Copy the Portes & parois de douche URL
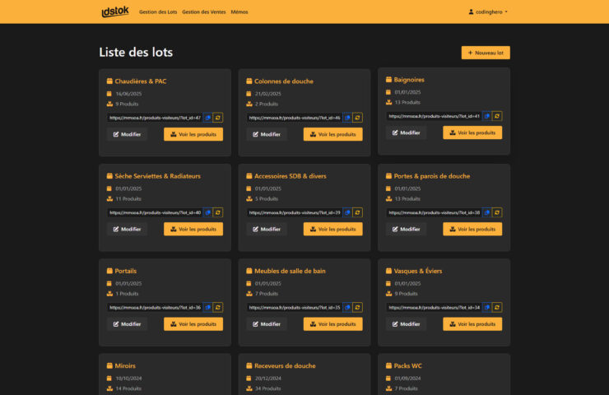Screen dimensions: 609x395 tap(486, 212)
